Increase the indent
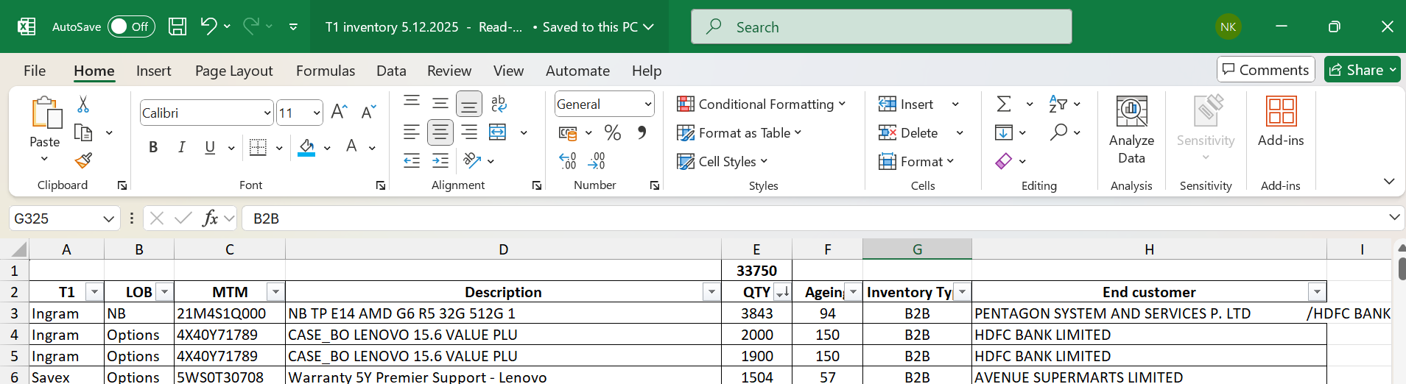This screenshot has height=384, width=1406. 440,160
